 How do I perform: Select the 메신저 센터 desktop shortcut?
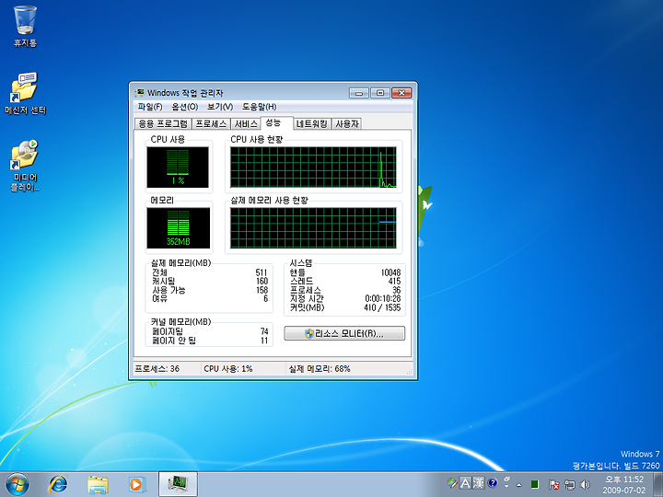(25, 93)
